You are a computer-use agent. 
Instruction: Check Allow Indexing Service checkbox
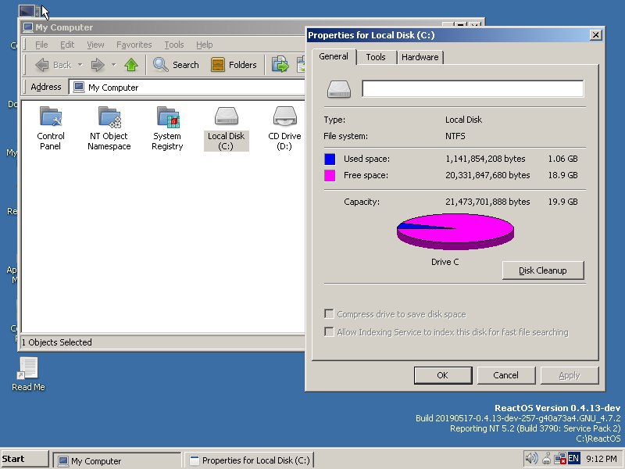329,331
